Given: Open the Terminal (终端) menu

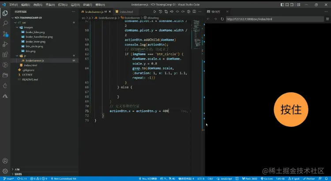Looking at the screenshot, I should [87, 5].
